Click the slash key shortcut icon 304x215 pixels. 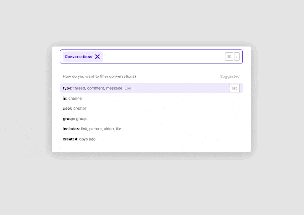tap(237, 57)
